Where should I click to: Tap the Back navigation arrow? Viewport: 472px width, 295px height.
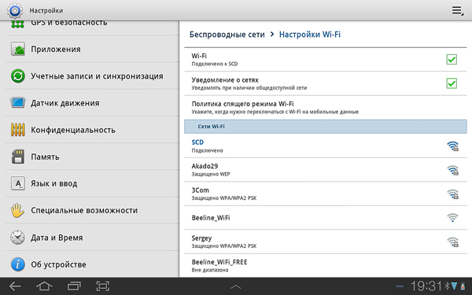14,286
